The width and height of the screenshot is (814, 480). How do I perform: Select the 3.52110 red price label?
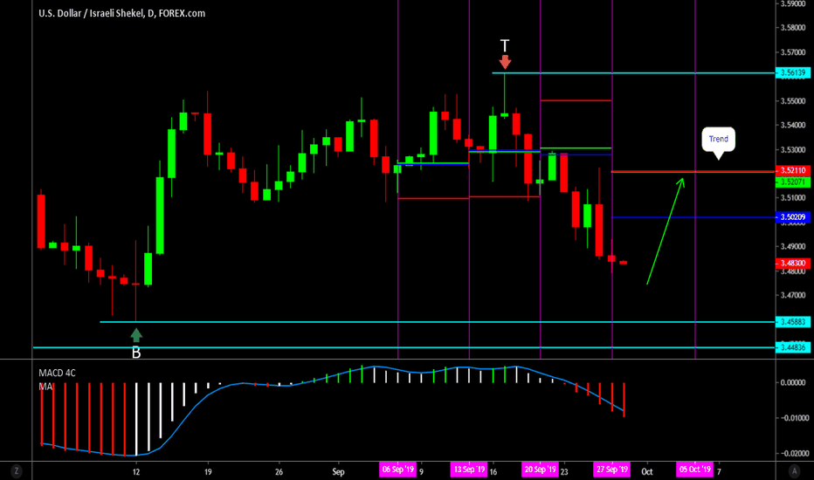point(793,171)
